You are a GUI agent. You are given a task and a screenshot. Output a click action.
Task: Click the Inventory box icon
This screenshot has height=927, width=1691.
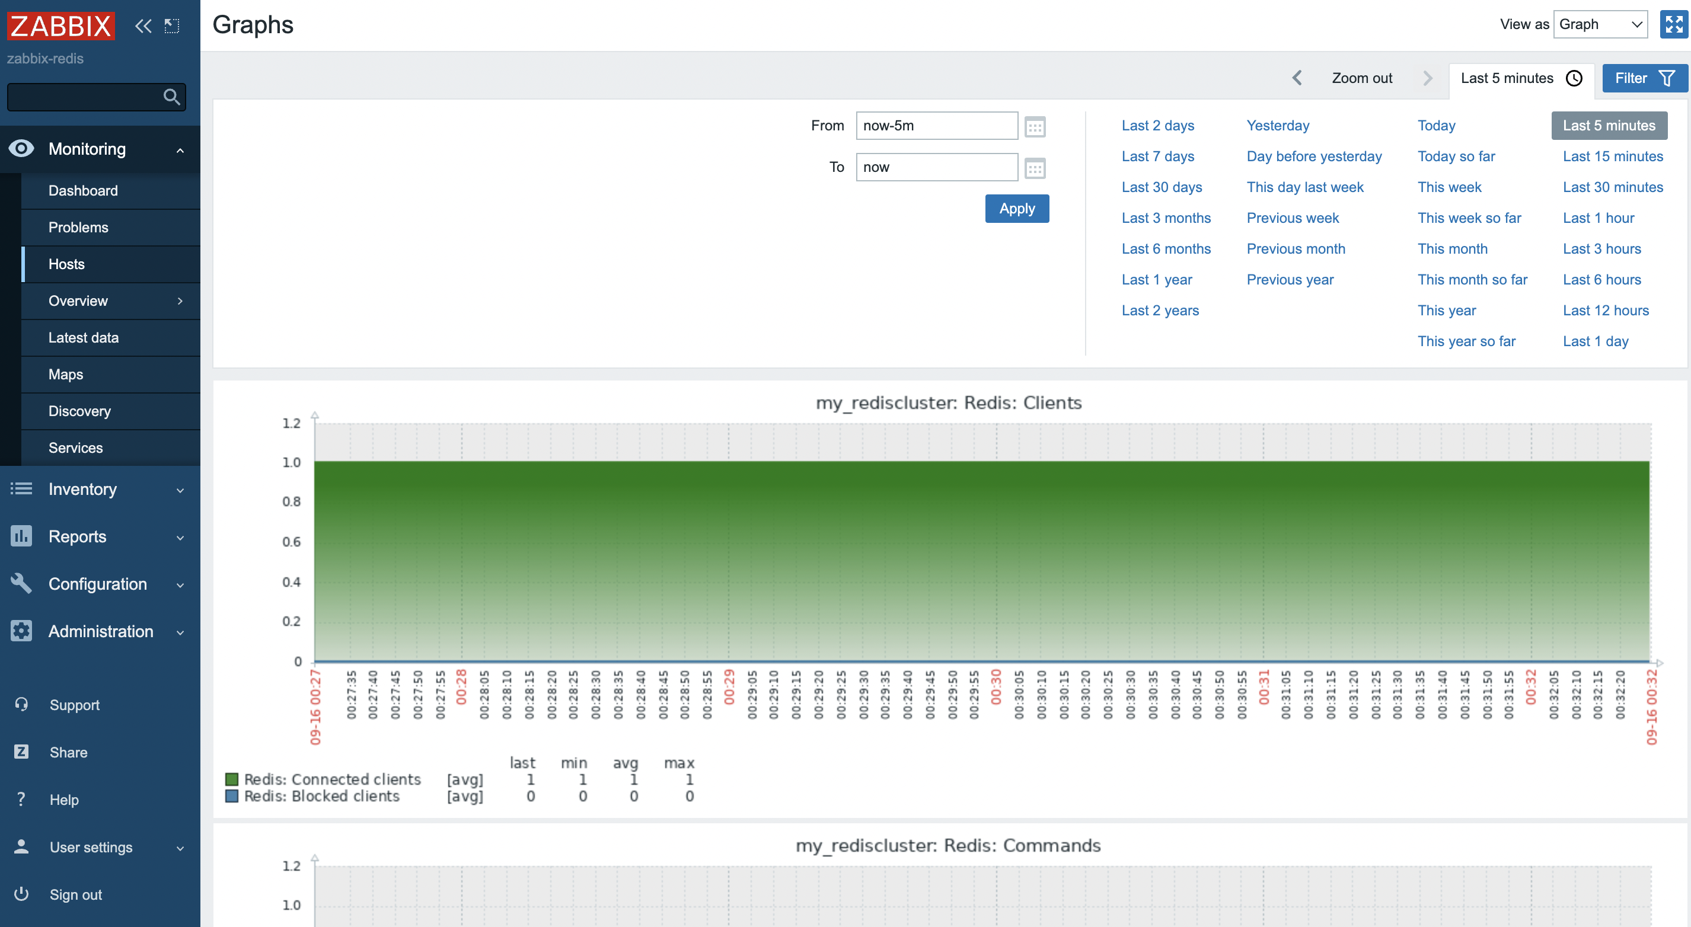click(x=21, y=488)
